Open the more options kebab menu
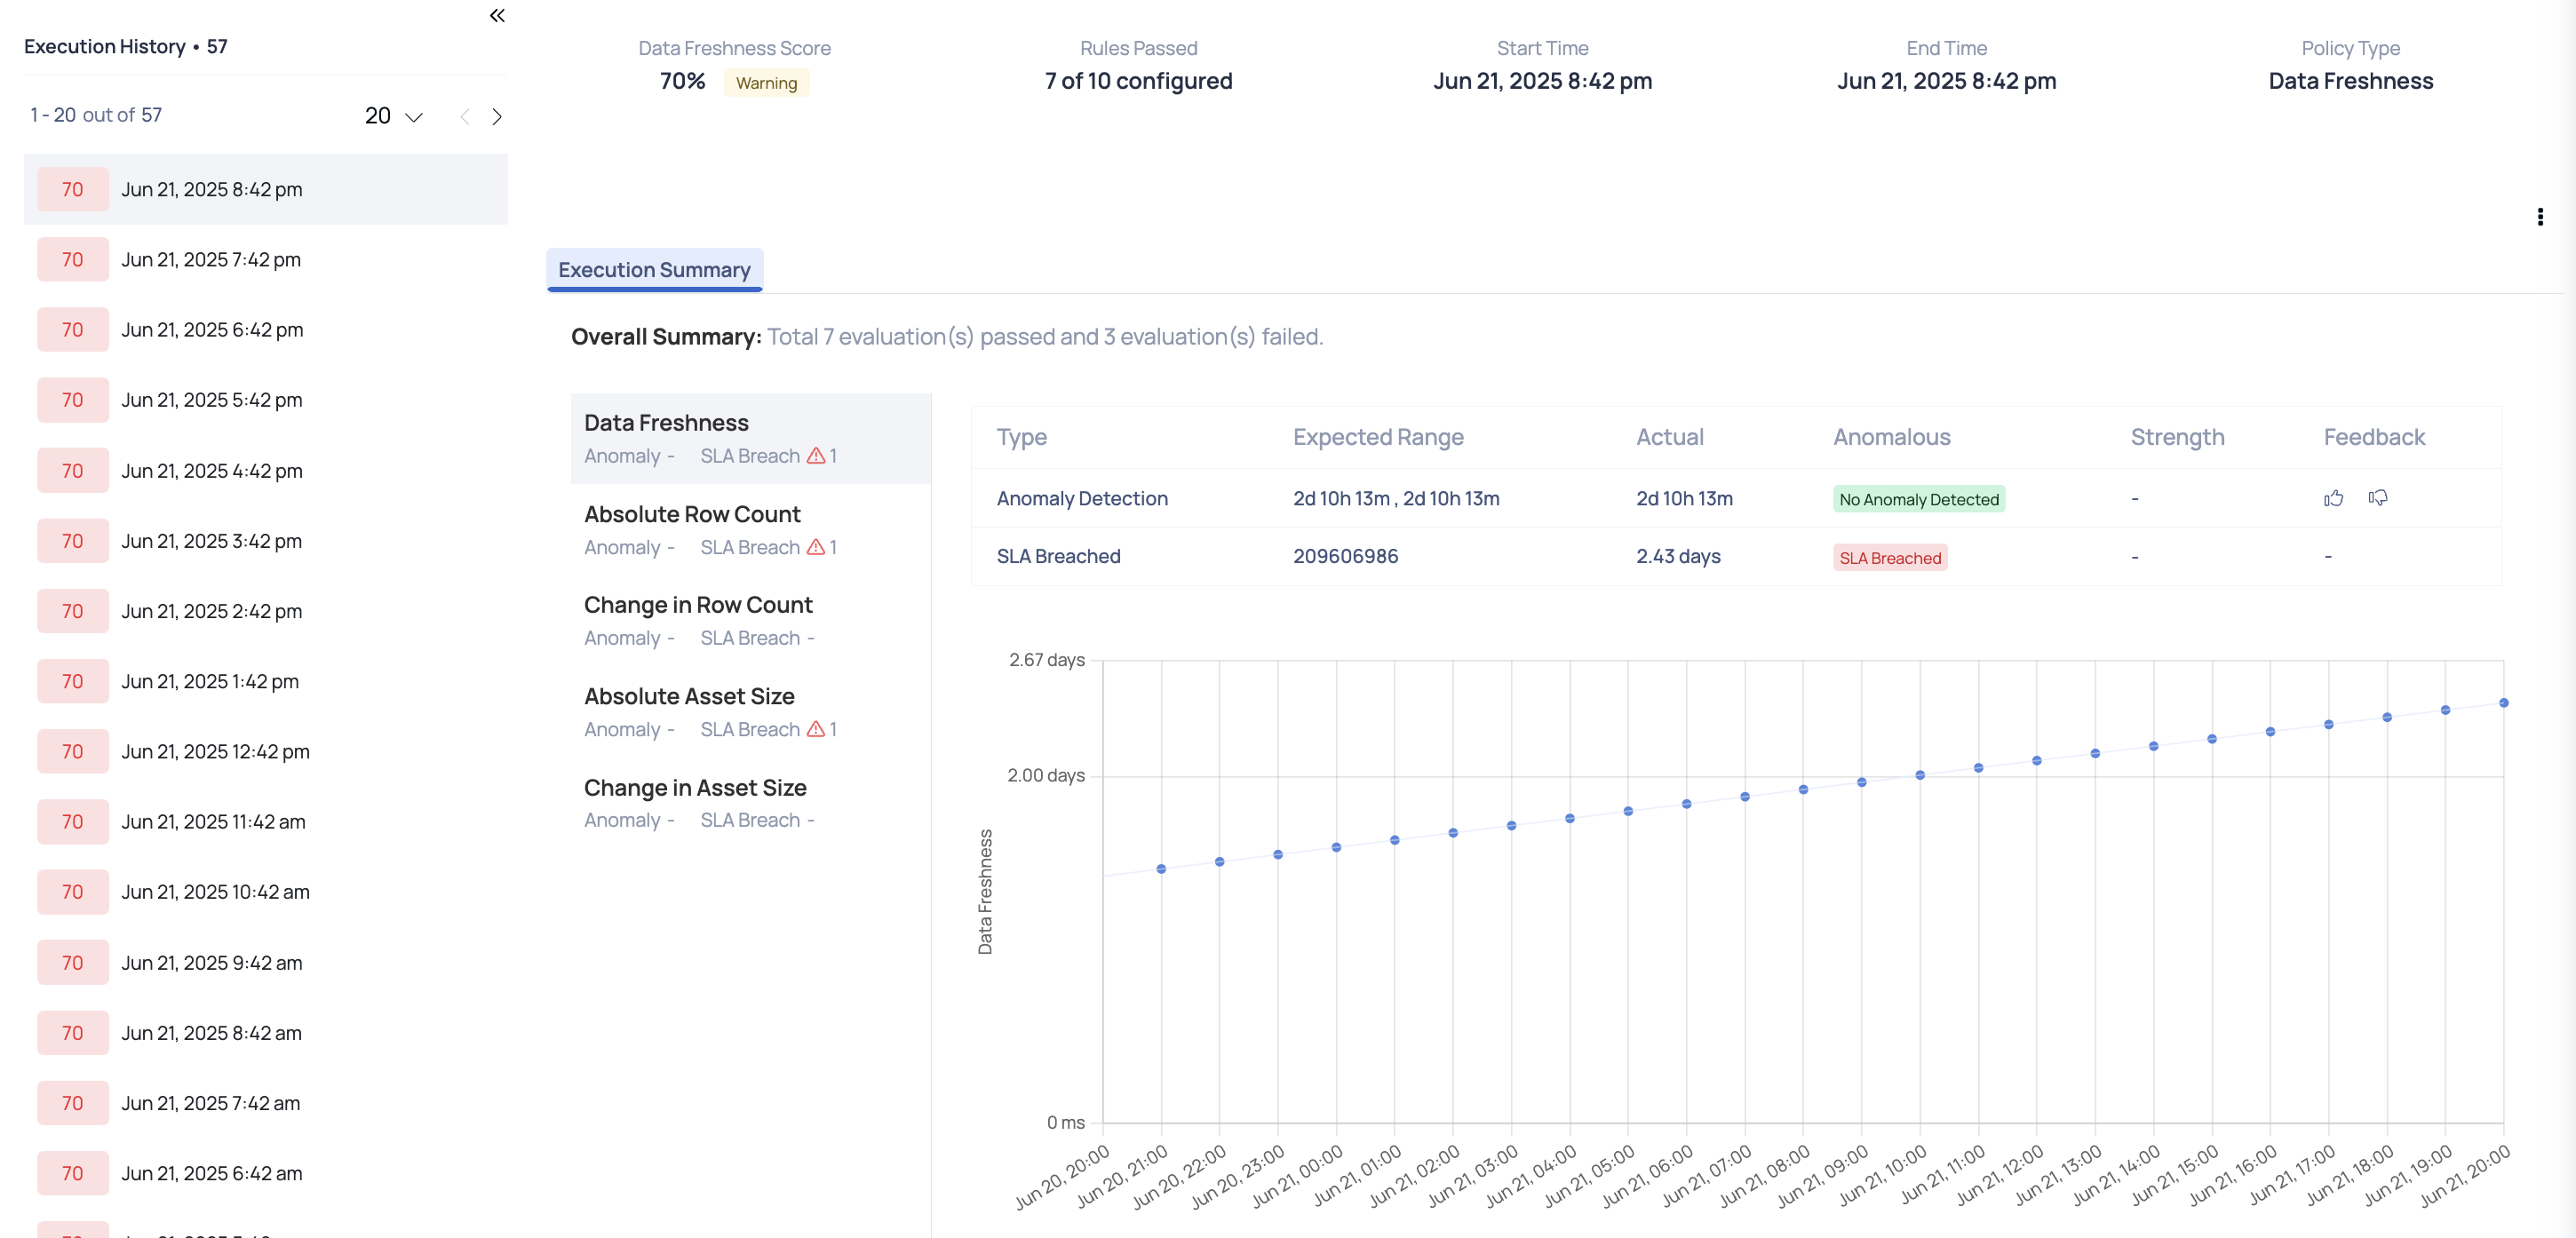Screen dimensions: 2576x1238 coord(2540,216)
